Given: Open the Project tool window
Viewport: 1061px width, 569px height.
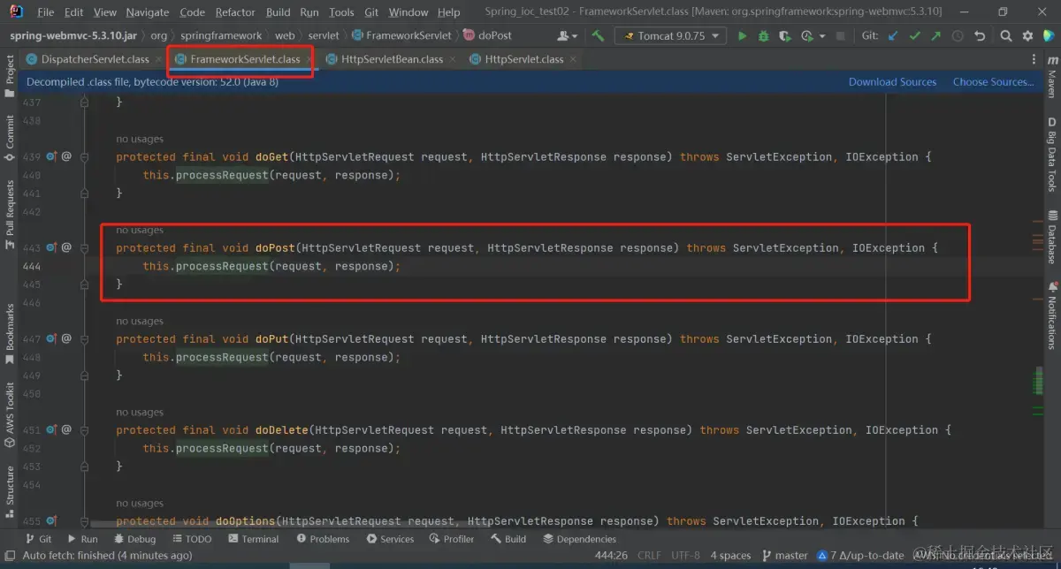Looking at the screenshot, I should [10, 76].
